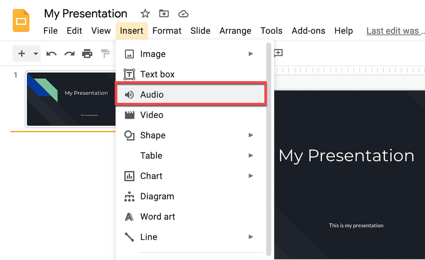Open the Last edit was link

[x=392, y=31]
